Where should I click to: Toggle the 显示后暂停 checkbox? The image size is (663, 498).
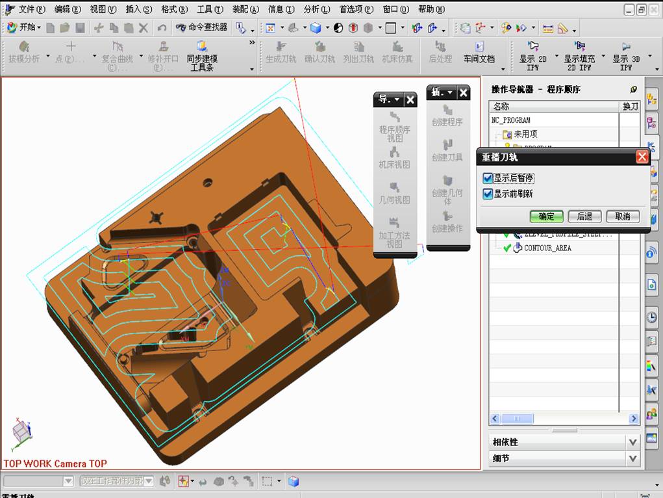488,178
